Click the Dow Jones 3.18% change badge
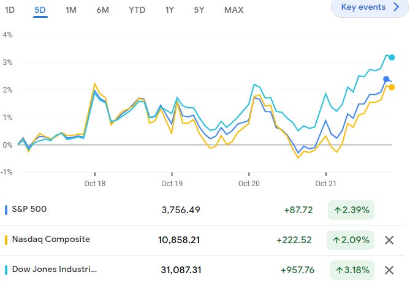410x283 pixels. tap(352, 270)
